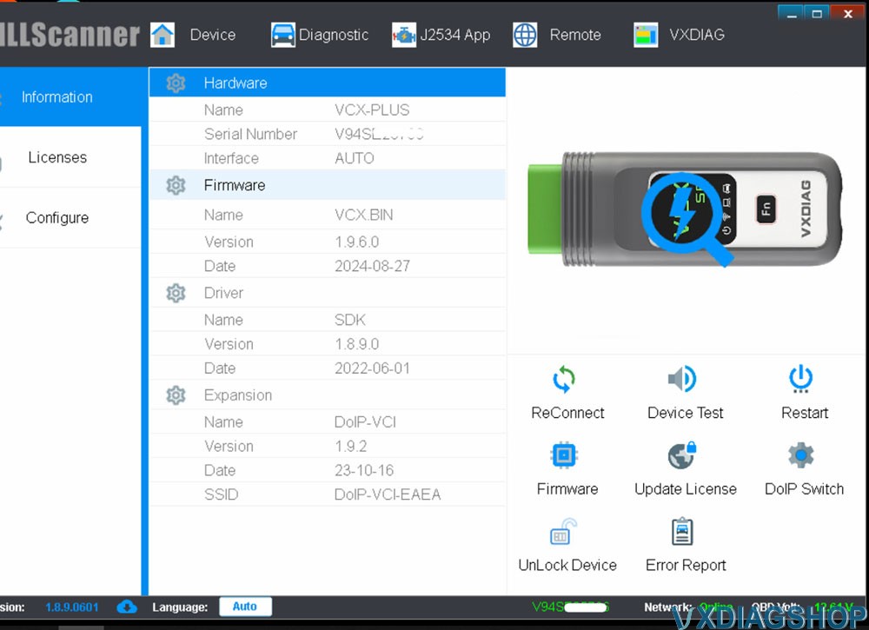Click the driver name SDK
This screenshot has width=869, height=630.
pyautogui.click(x=349, y=320)
